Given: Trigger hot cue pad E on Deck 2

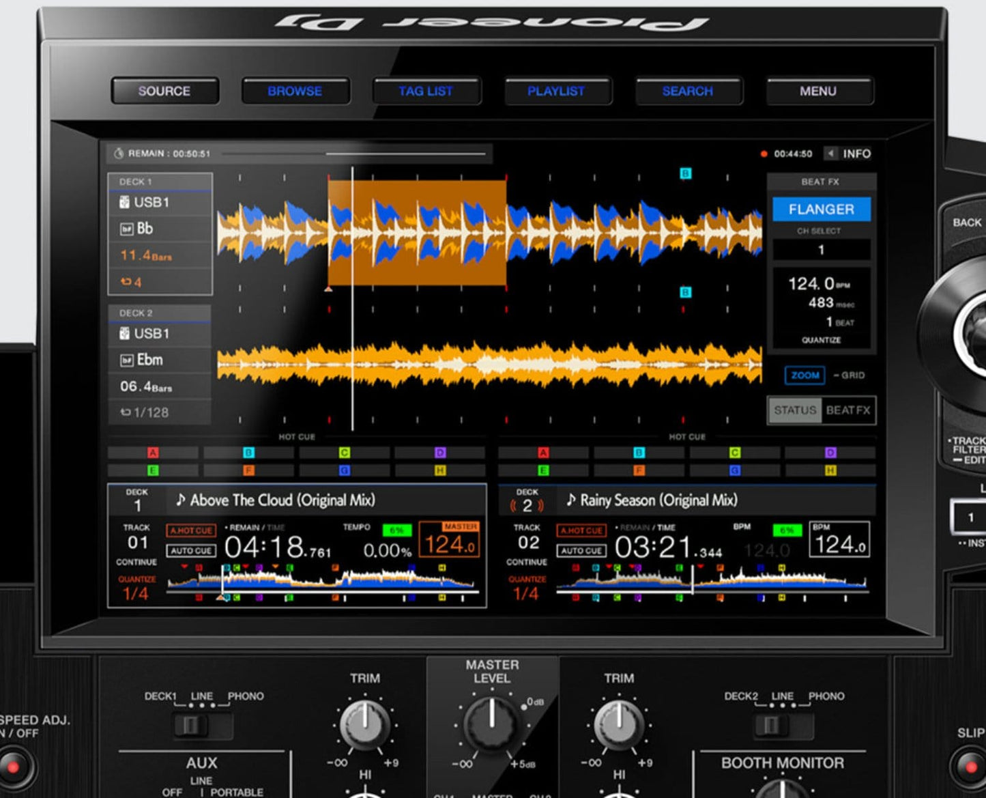Looking at the screenshot, I should click(x=542, y=469).
